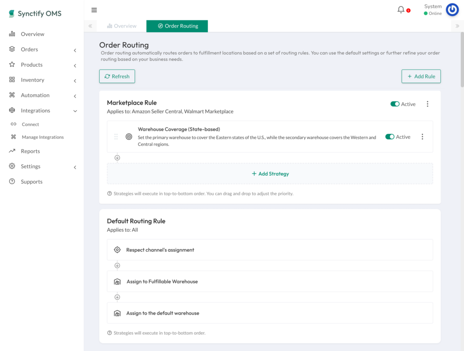This screenshot has width=464, height=351.
Task: Toggle Marketplace Rule Active switch
Action: (x=395, y=104)
